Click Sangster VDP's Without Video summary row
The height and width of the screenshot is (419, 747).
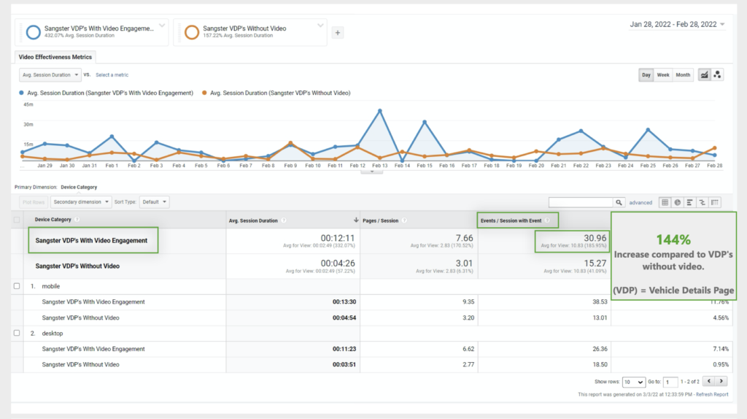point(77,266)
